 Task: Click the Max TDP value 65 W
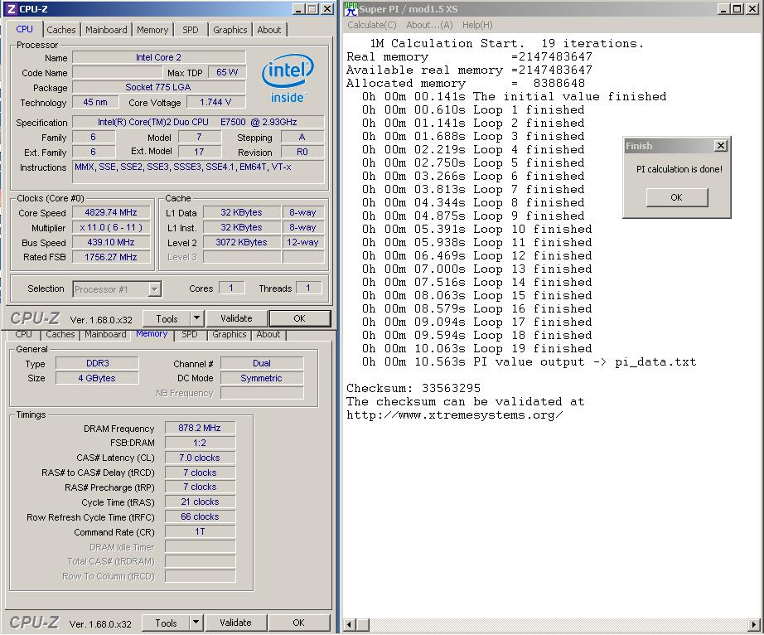pos(226,72)
